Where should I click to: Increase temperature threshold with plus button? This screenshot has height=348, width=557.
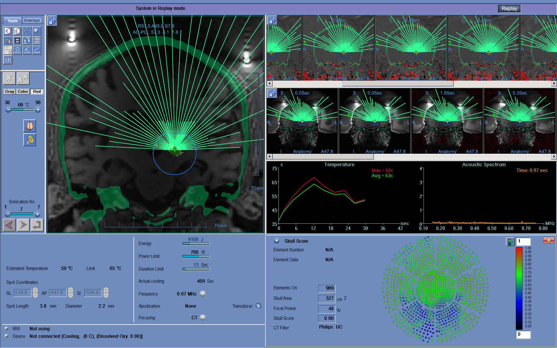tap(38, 110)
